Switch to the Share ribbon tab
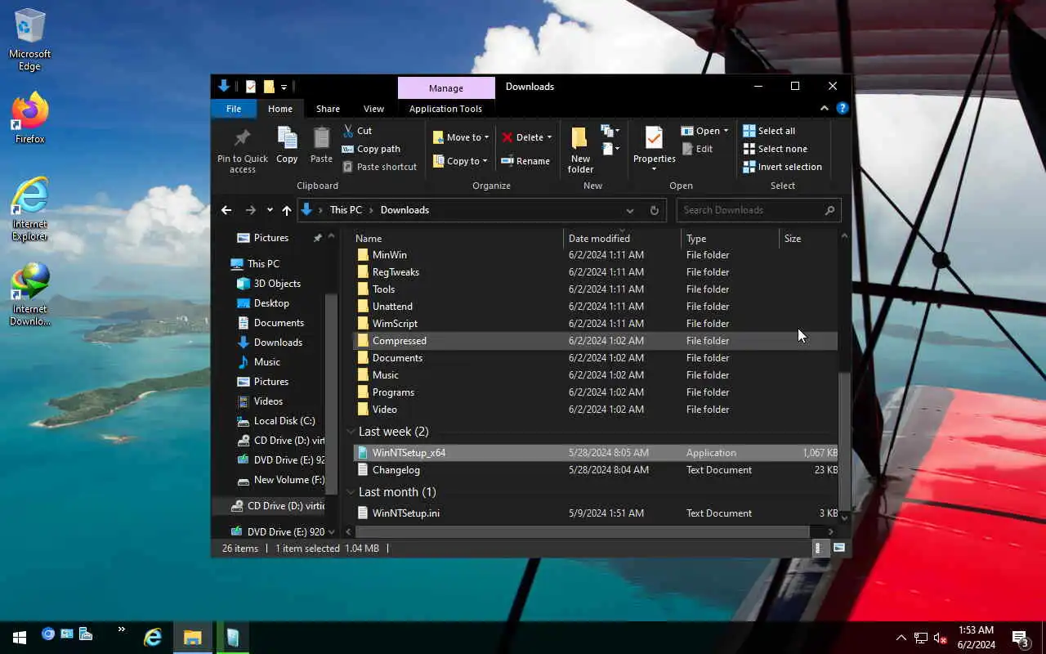The width and height of the screenshot is (1046, 654). (328, 109)
